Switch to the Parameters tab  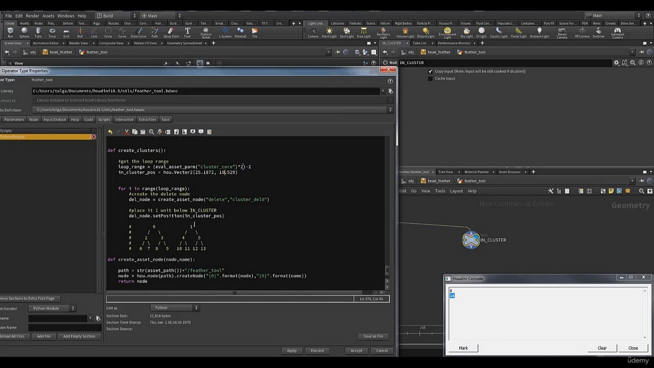click(14, 119)
